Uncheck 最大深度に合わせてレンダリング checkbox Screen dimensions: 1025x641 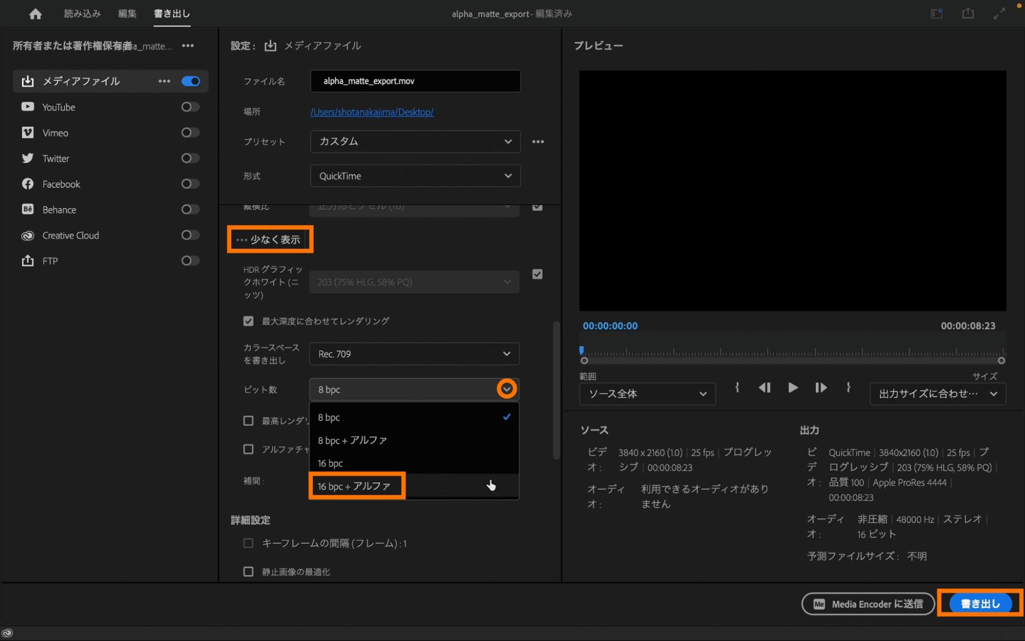(249, 321)
